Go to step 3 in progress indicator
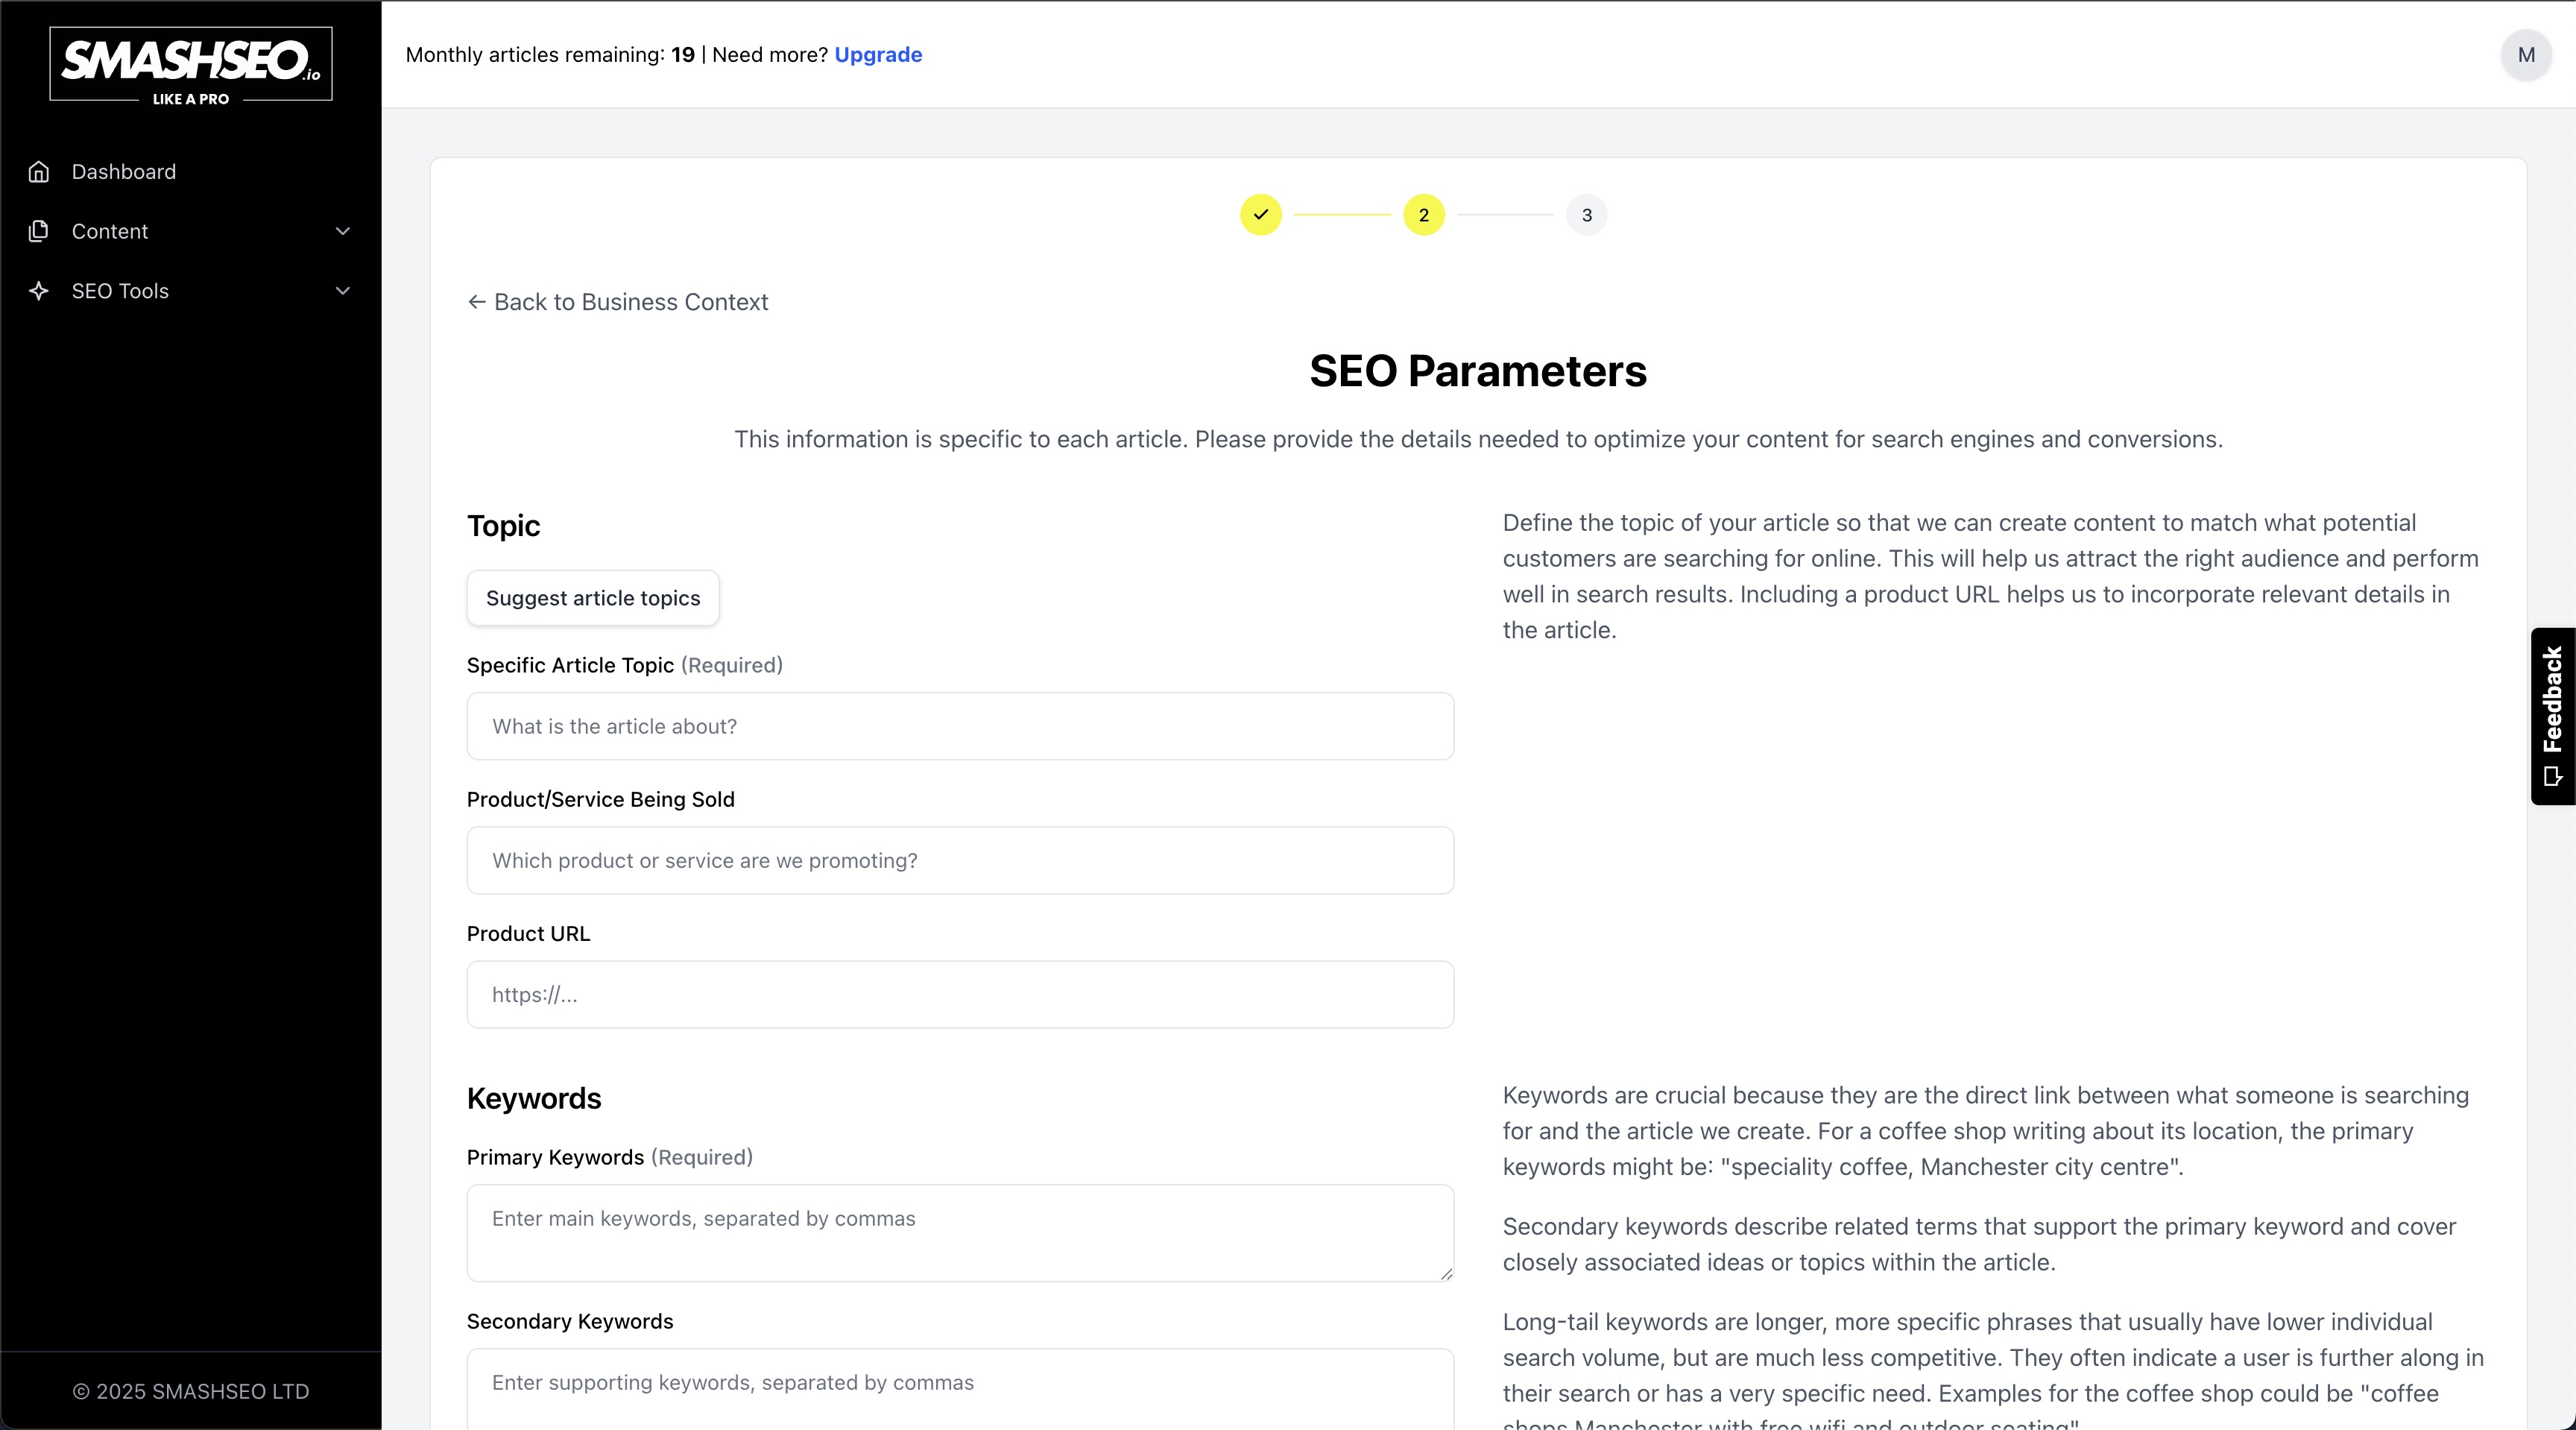The height and width of the screenshot is (1430, 2576). click(1586, 215)
